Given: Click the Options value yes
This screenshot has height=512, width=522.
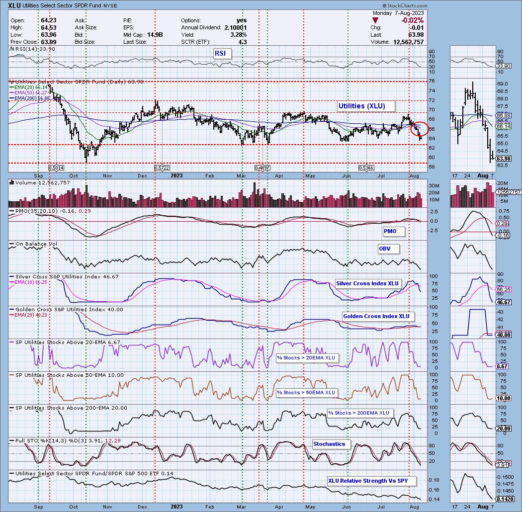Looking at the screenshot, I should click(242, 20).
